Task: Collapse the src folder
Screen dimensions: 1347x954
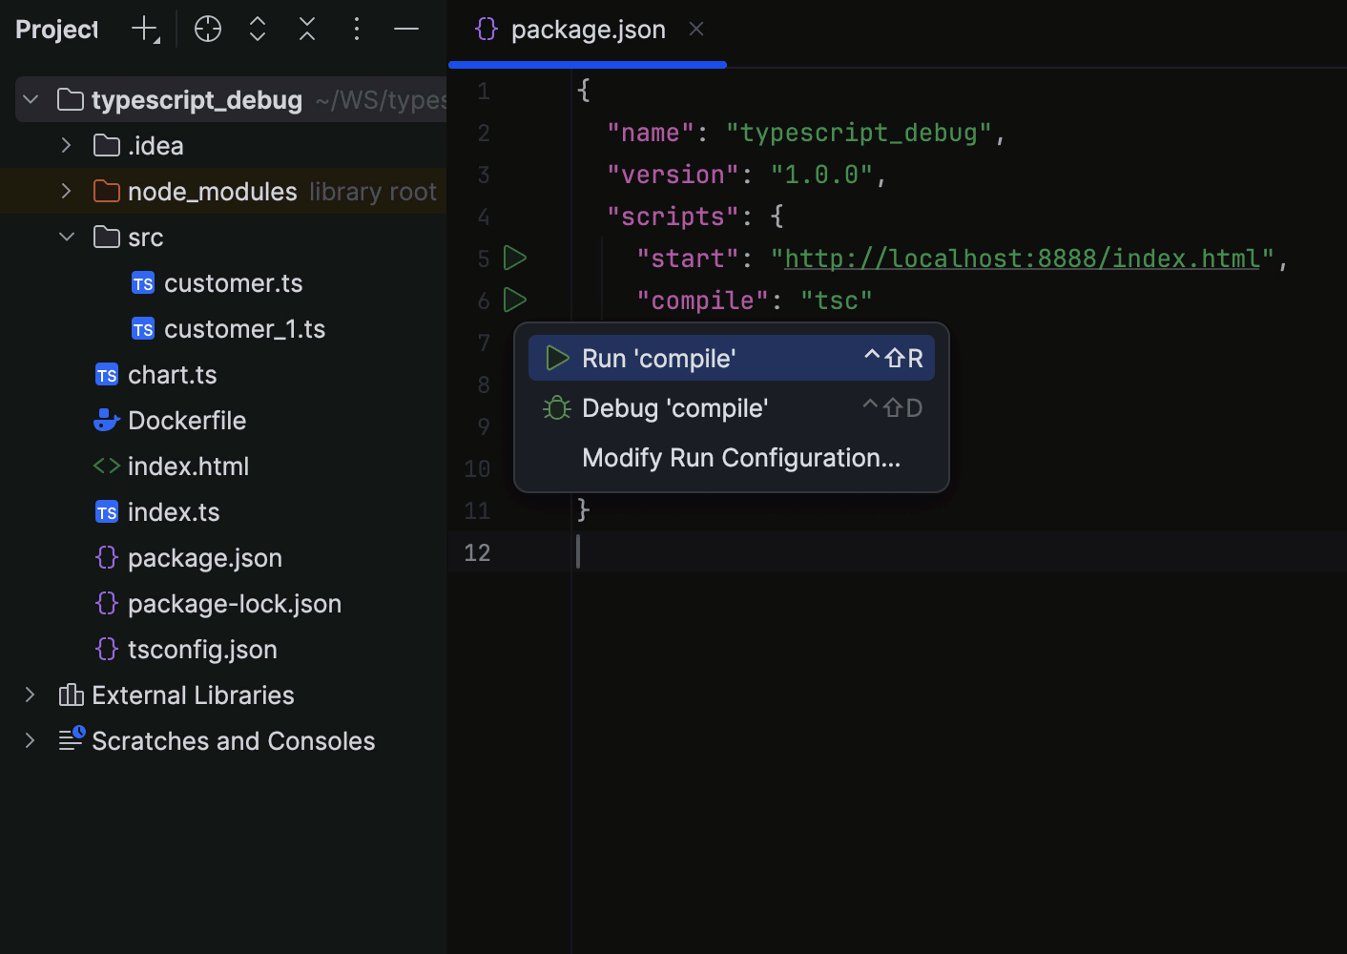Action: 67,237
